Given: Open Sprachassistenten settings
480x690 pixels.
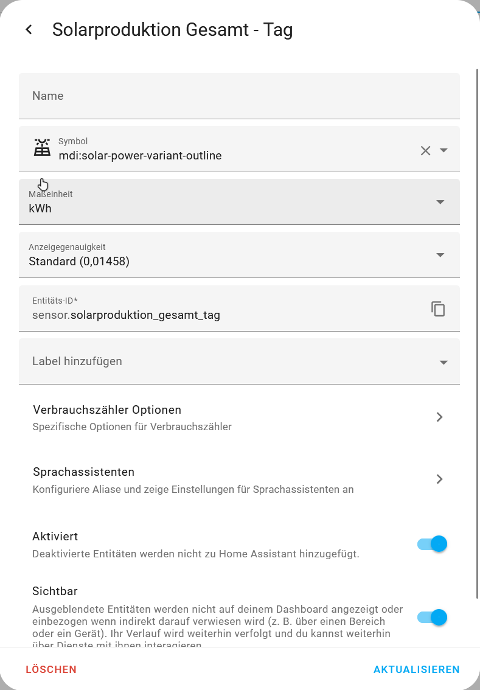Looking at the screenshot, I should click(x=239, y=479).
